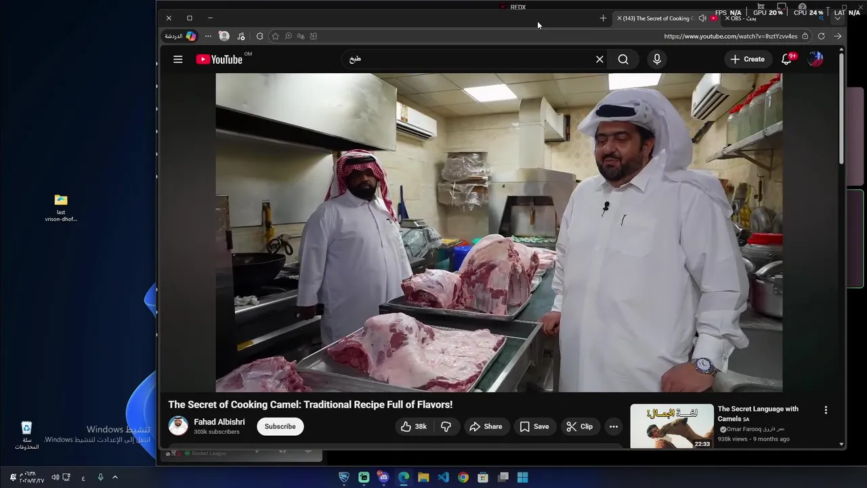Open Discord from taskbar
This screenshot has width=867, height=488.
(x=383, y=477)
